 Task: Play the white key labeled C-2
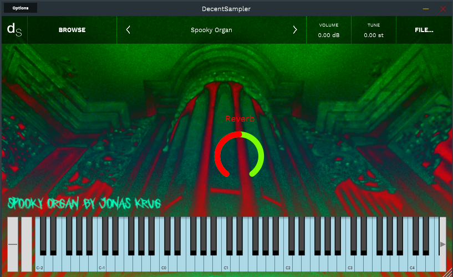39,264
